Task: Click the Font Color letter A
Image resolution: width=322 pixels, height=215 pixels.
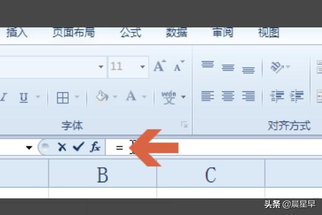Action: 131,96
